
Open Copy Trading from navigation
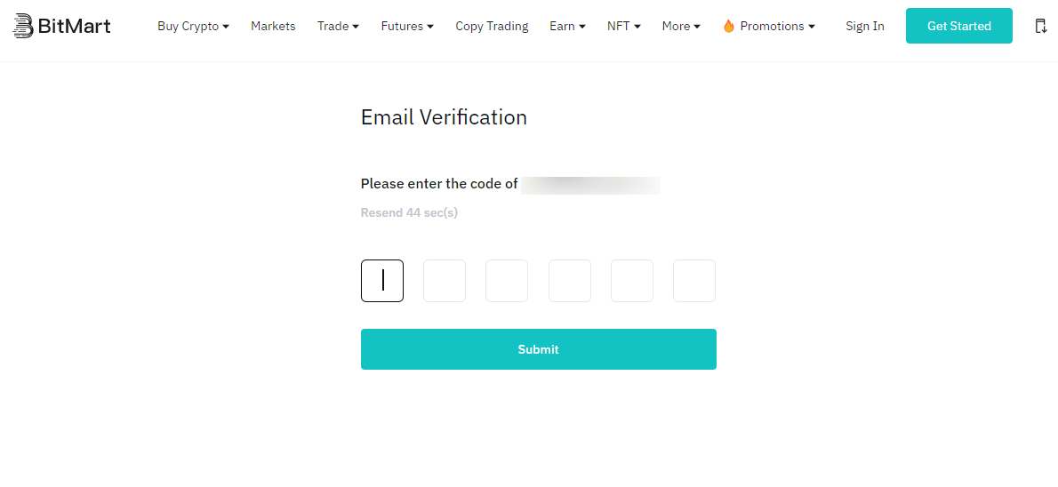point(492,26)
